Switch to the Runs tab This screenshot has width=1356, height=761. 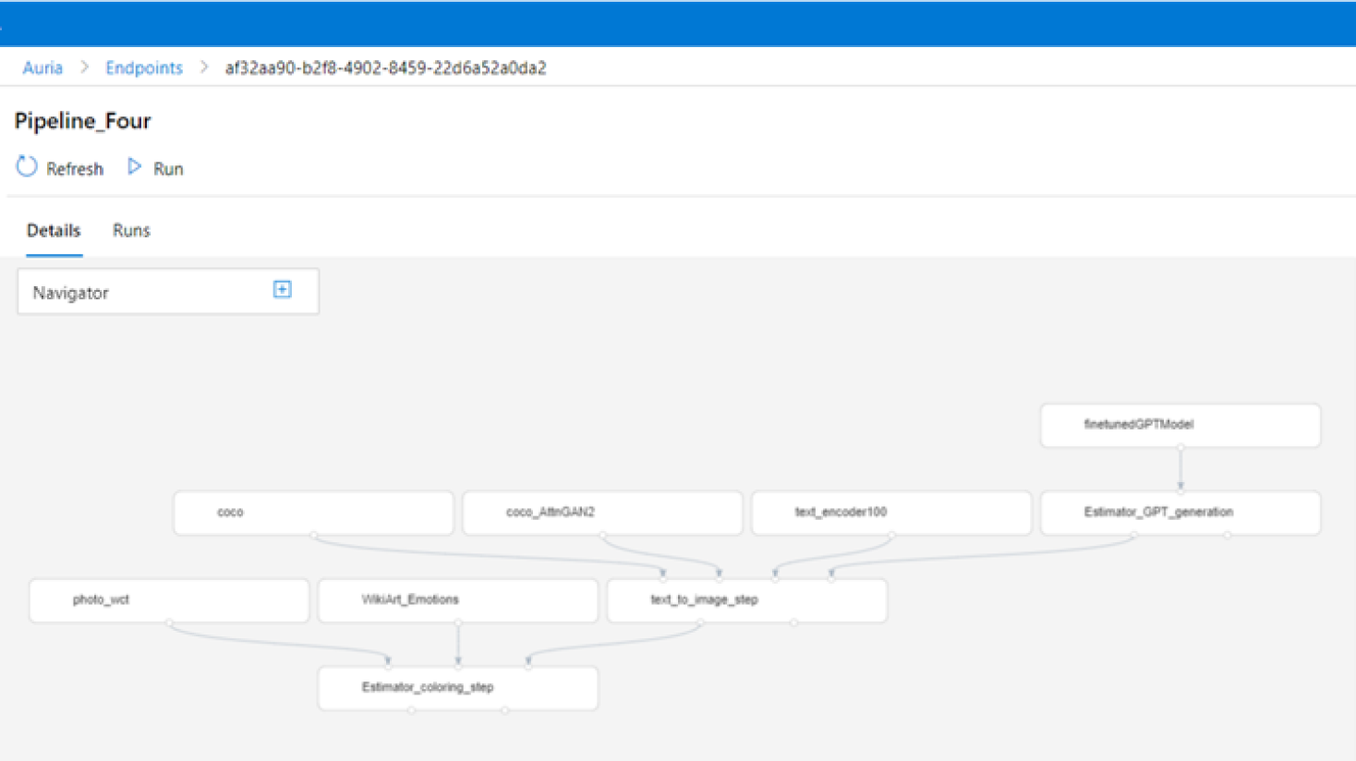pyautogui.click(x=131, y=231)
